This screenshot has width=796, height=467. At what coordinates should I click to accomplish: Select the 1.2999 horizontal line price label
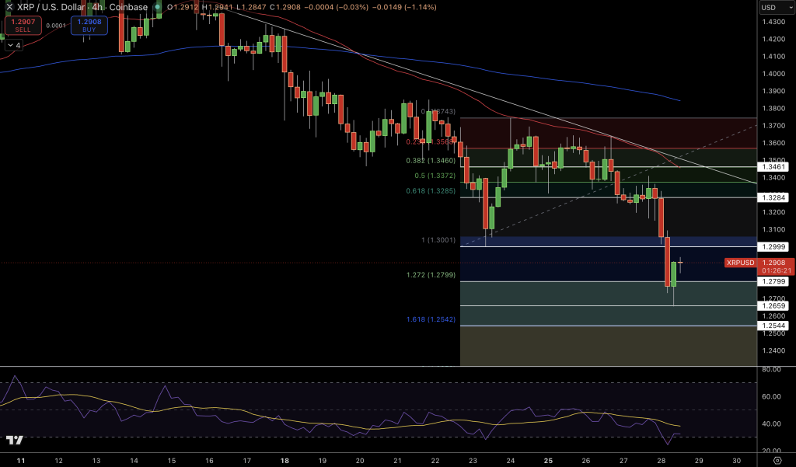(x=773, y=246)
